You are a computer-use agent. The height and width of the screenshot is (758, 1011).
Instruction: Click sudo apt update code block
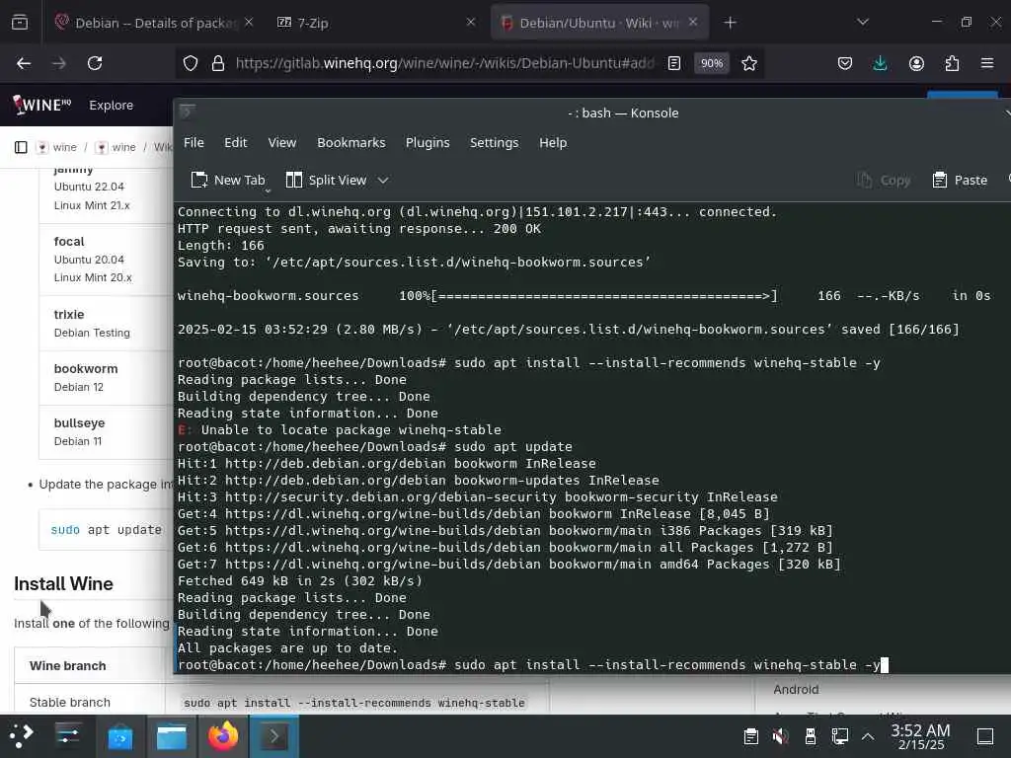106,530
